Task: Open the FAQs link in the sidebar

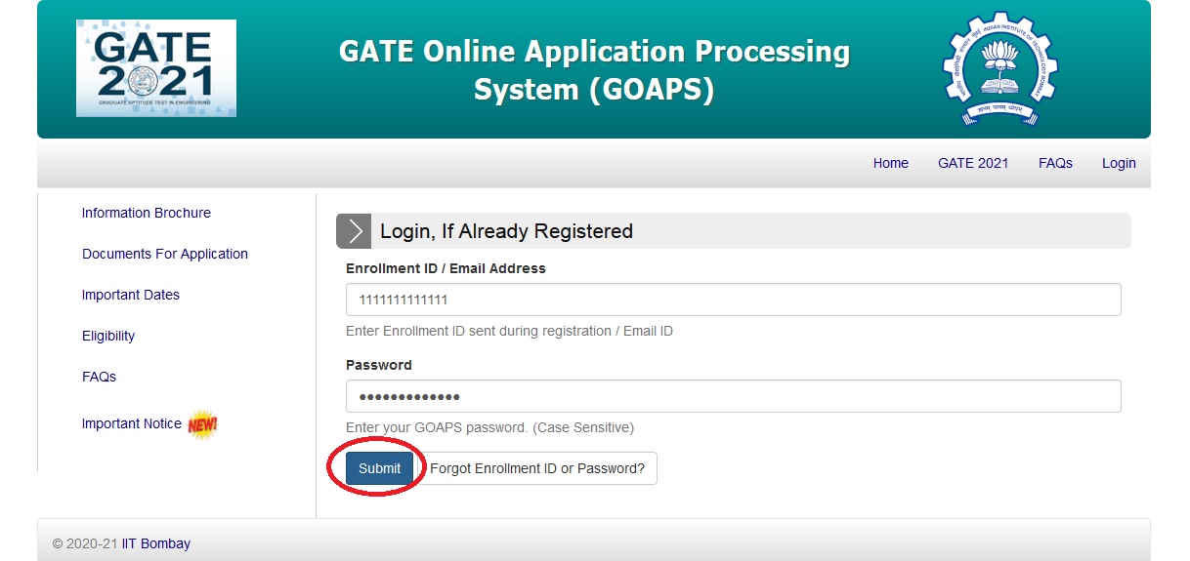Action: pos(99,377)
